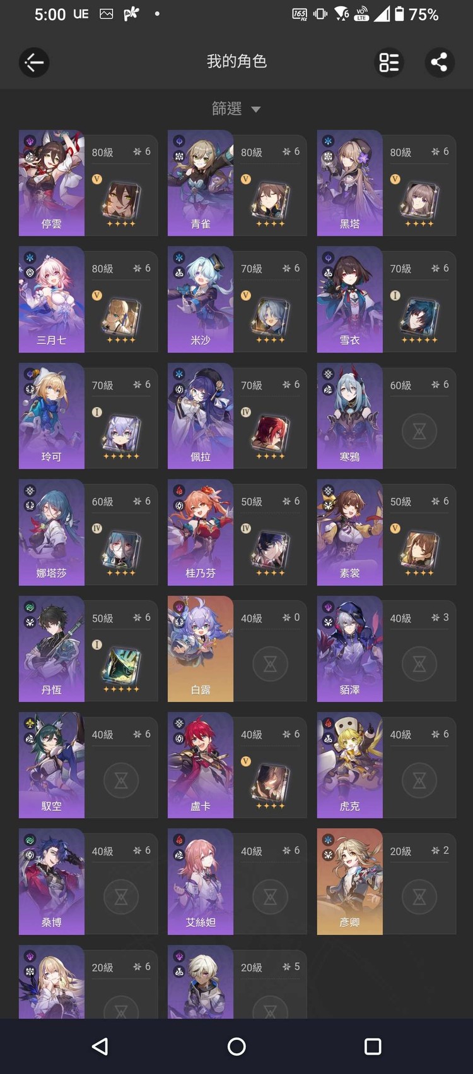Viewport: 473px width, 1074px height.
Task: Open 盧卡 equipped light cone icon
Action: (x=271, y=785)
